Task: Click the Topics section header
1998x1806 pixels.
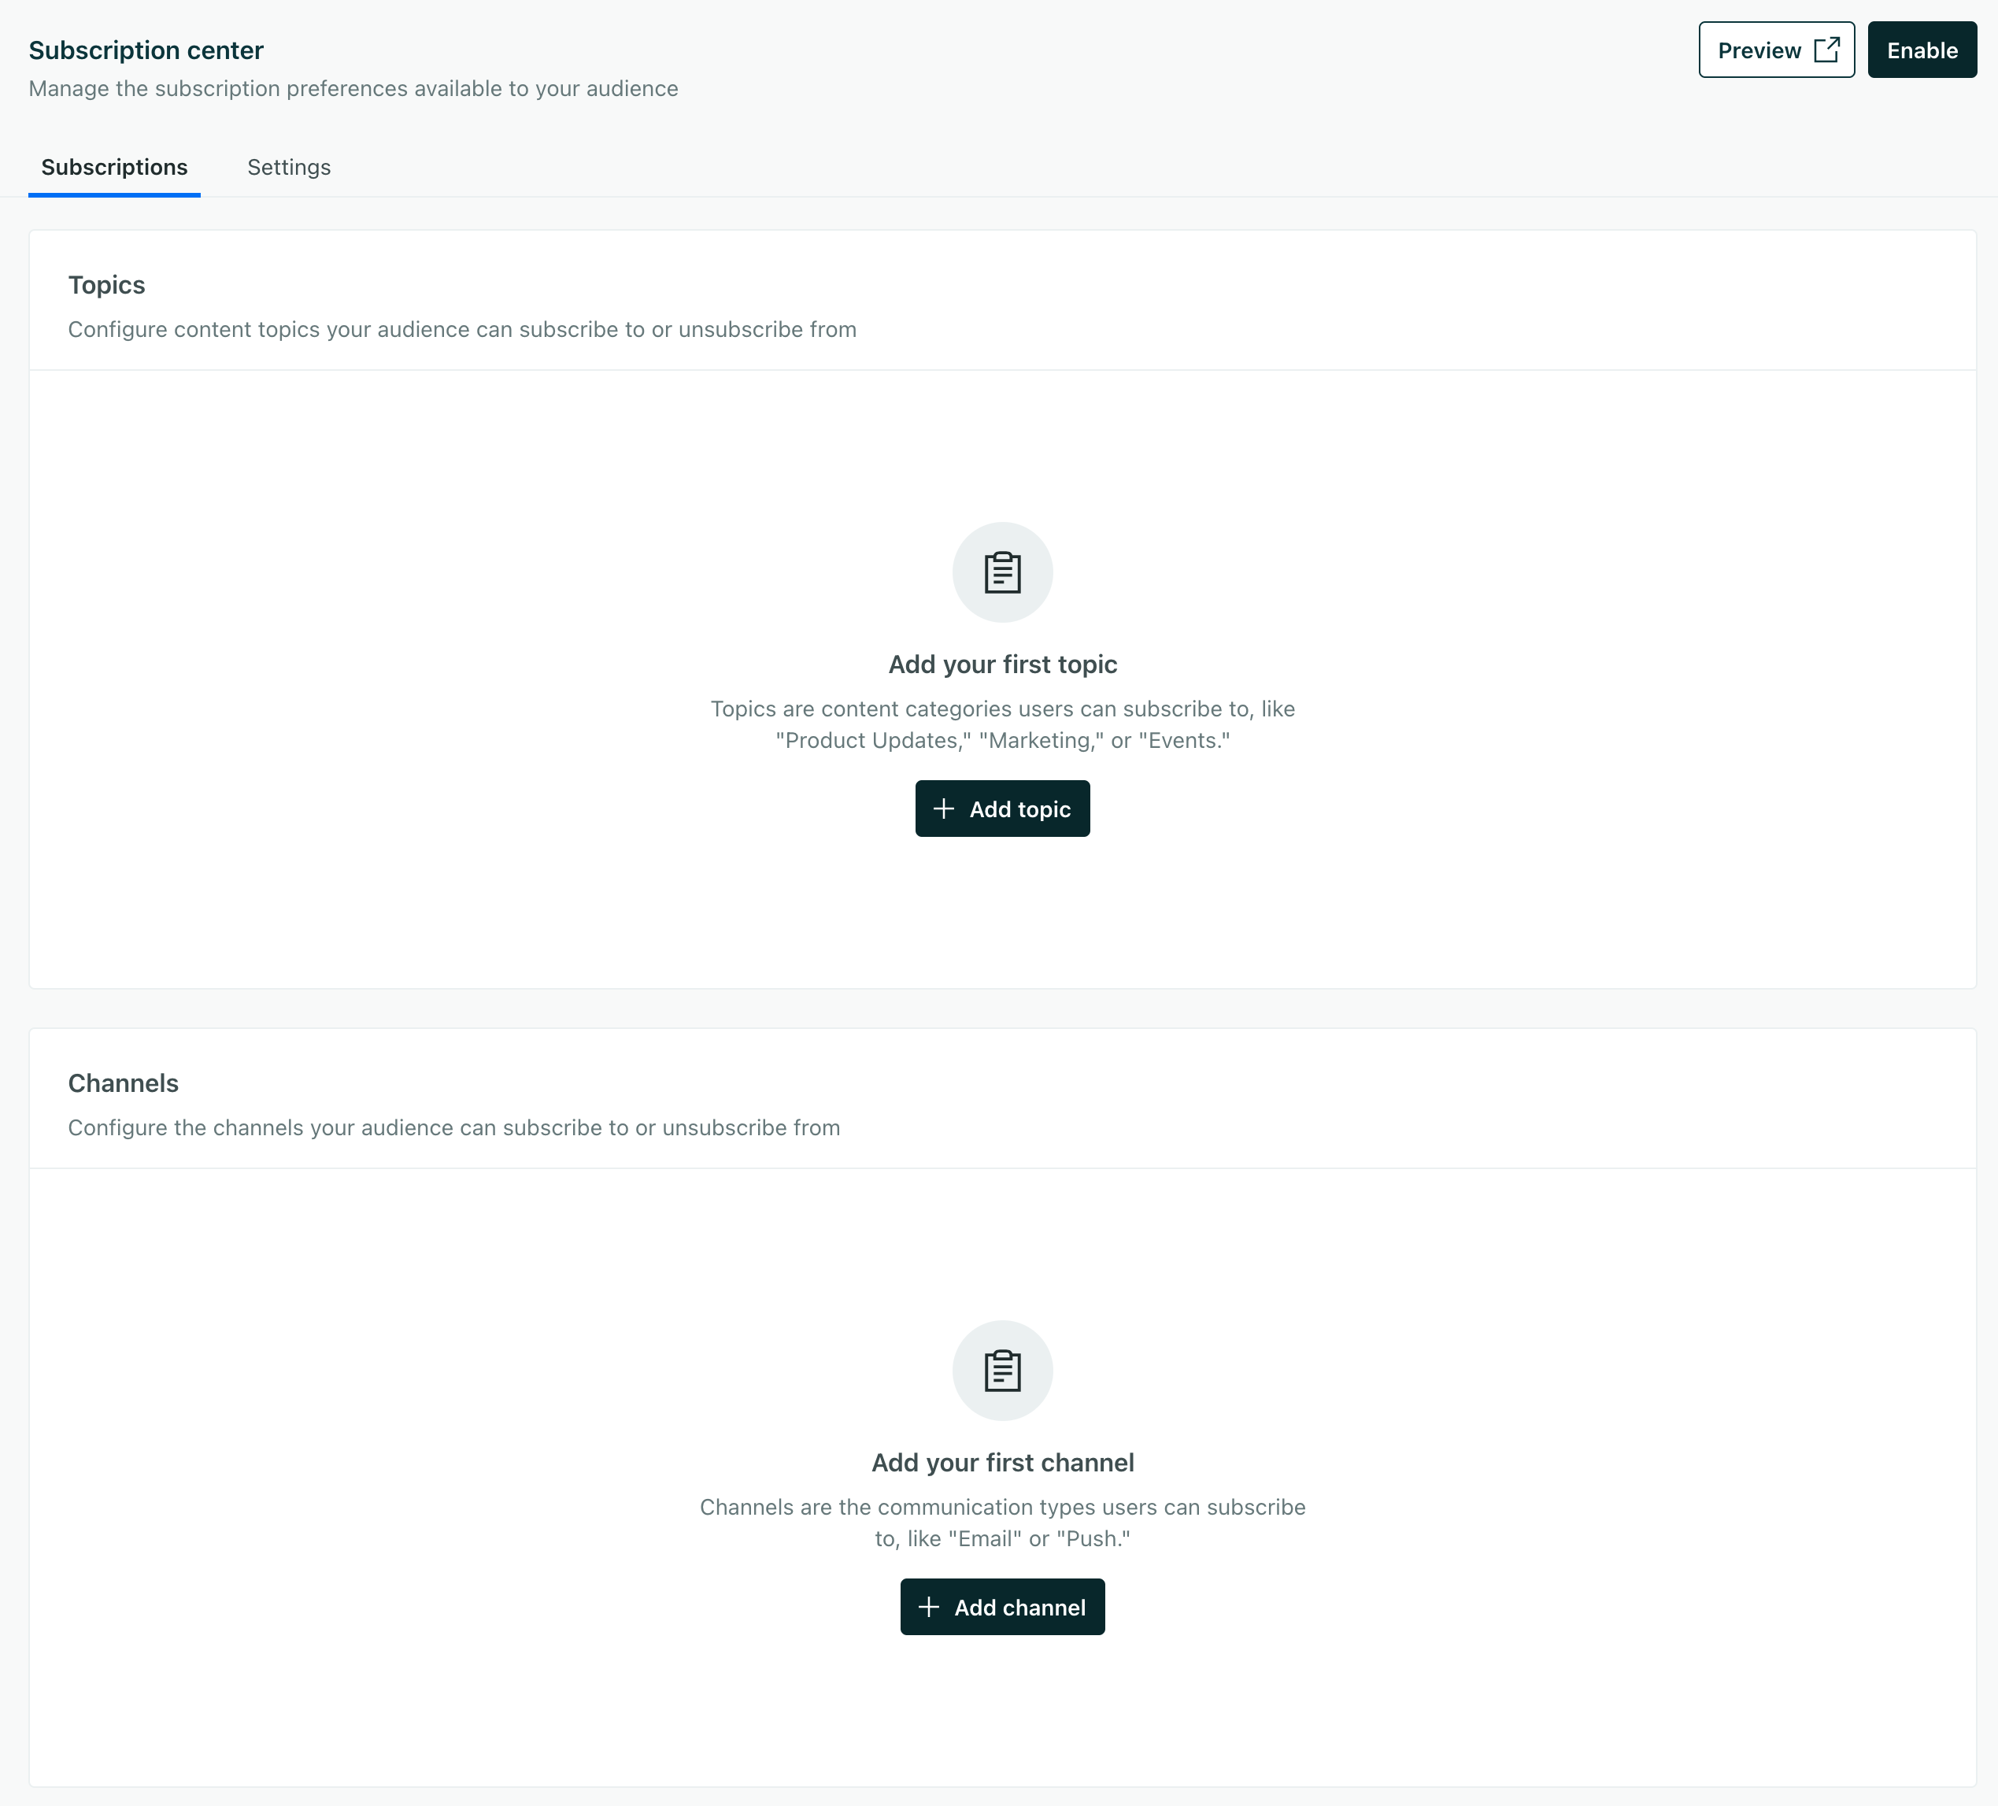Action: 106,284
